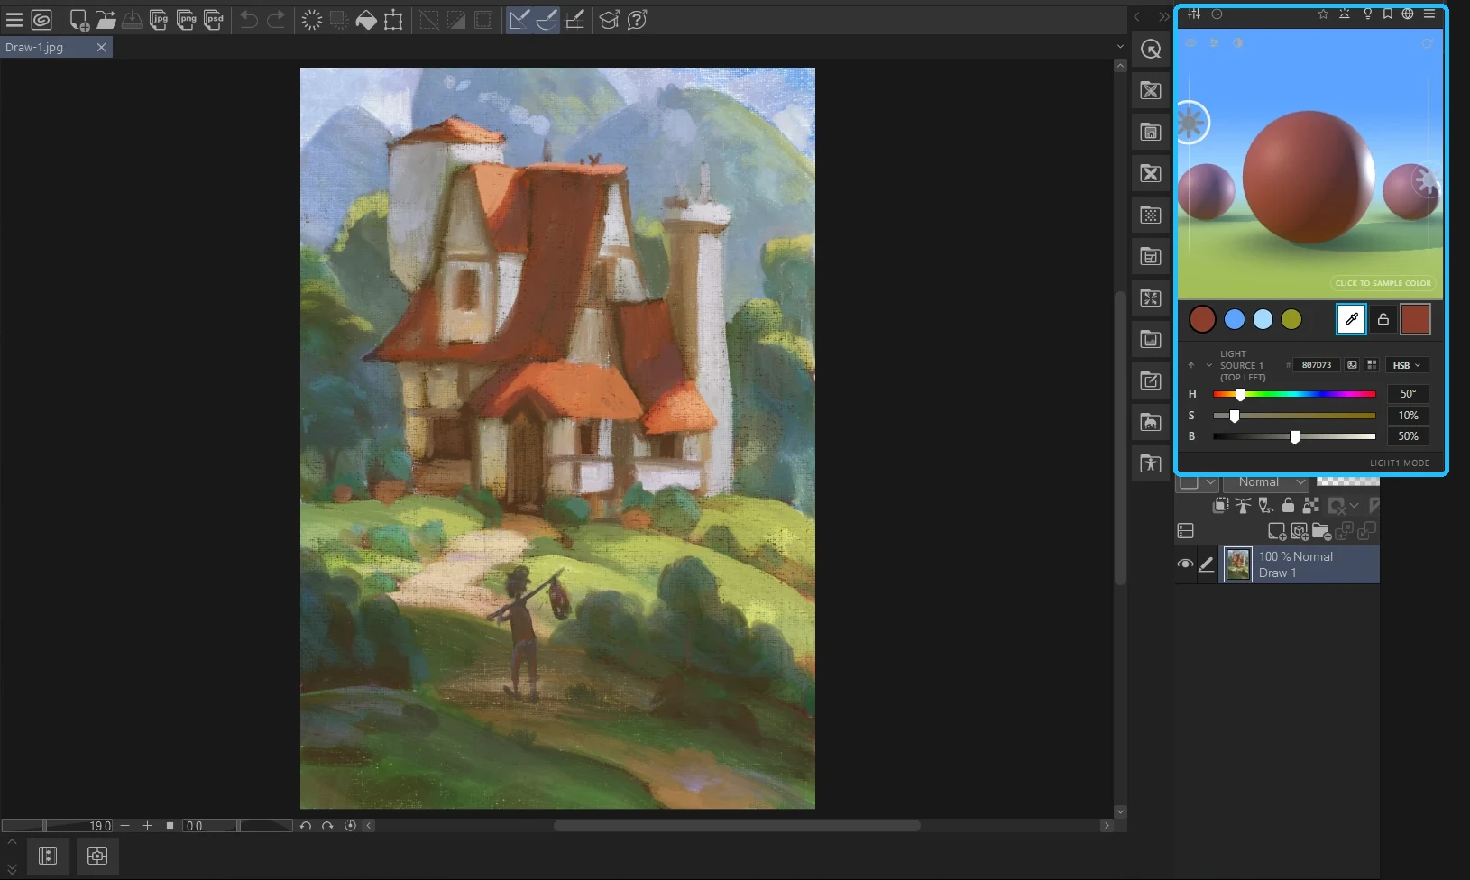The height and width of the screenshot is (880, 1470).
Task: Open the HSB color model dropdown
Action: (x=1407, y=365)
